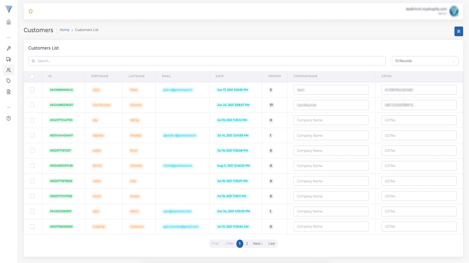The image size is (469, 263).
Task: Open the 10 Records dropdown
Action: pos(425,61)
